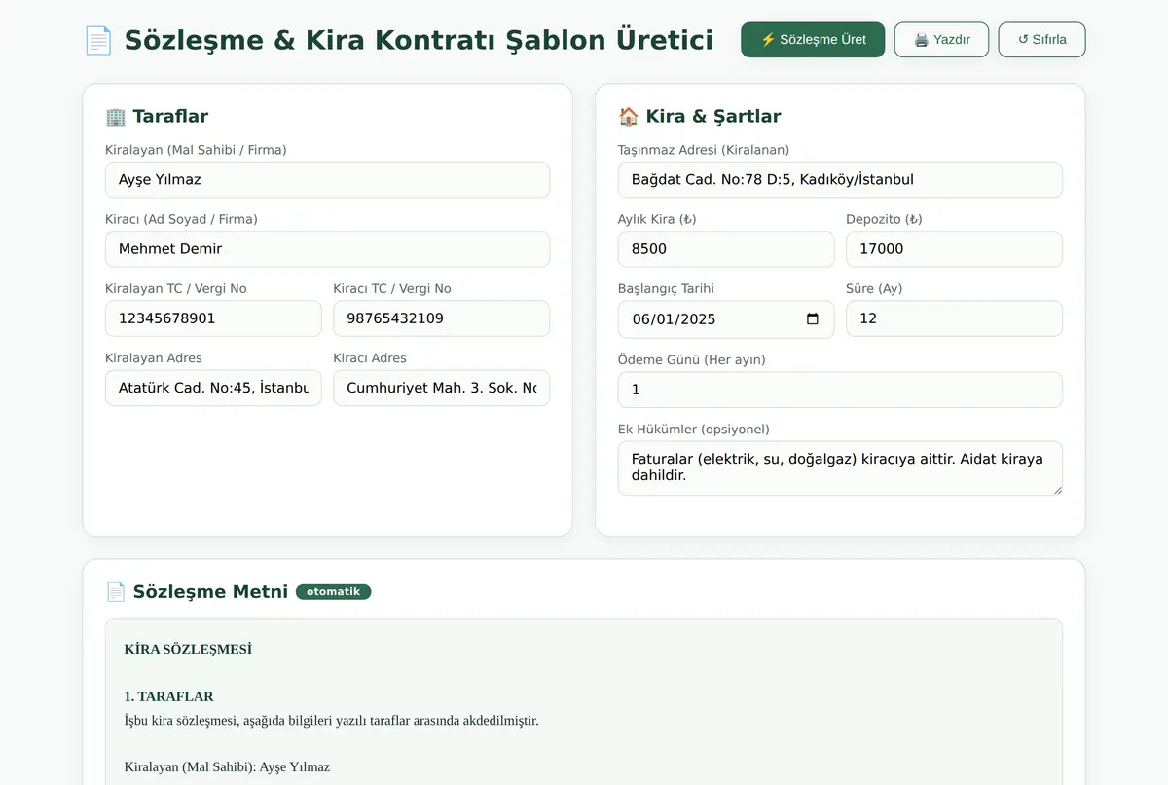
Task: Click Kiralayan Adres field Atatürk Cad.
Action: click(213, 388)
